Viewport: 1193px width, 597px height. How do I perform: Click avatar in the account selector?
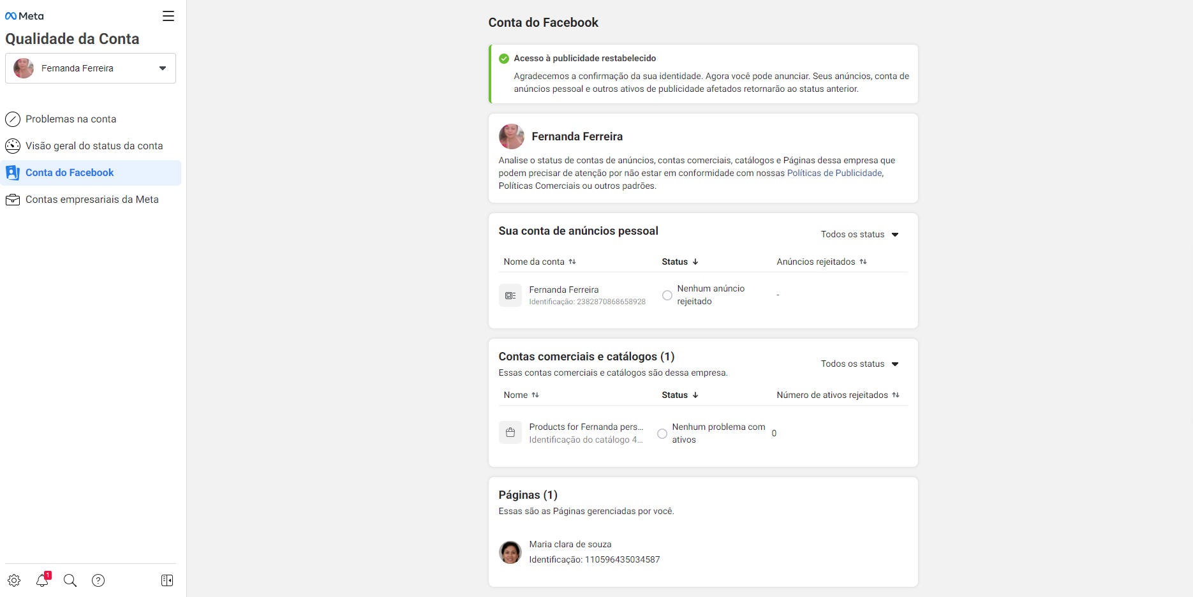click(24, 68)
